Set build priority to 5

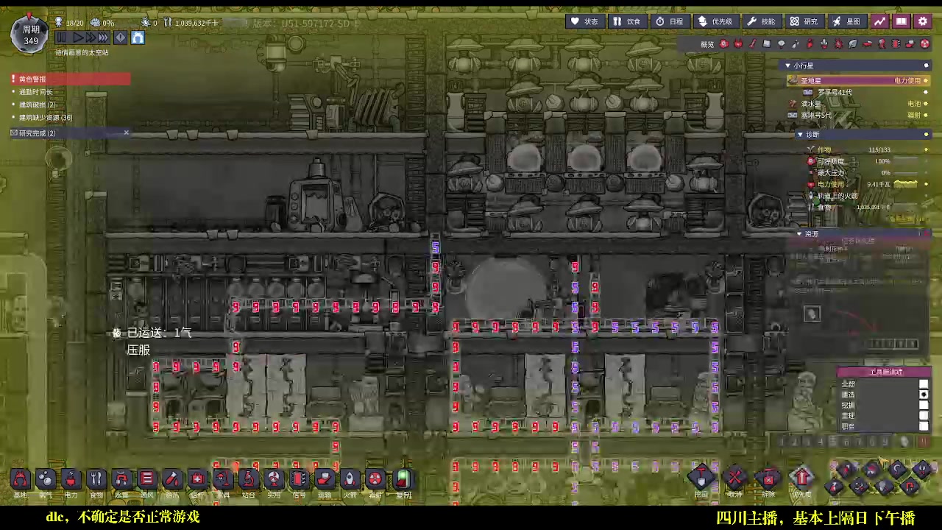tap(833, 442)
